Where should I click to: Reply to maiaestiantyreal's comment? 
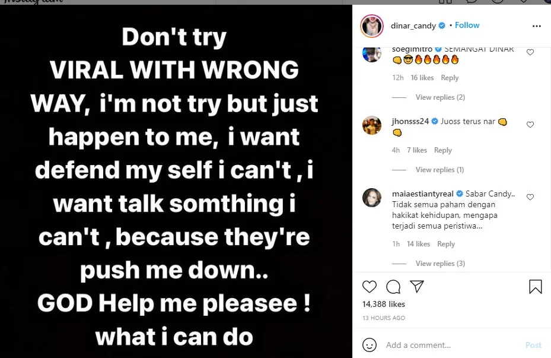pos(446,243)
